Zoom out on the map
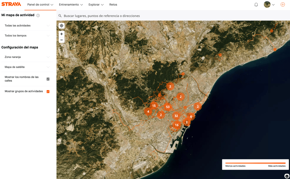Viewport: 290px width, 179px height. [x=62, y=40]
